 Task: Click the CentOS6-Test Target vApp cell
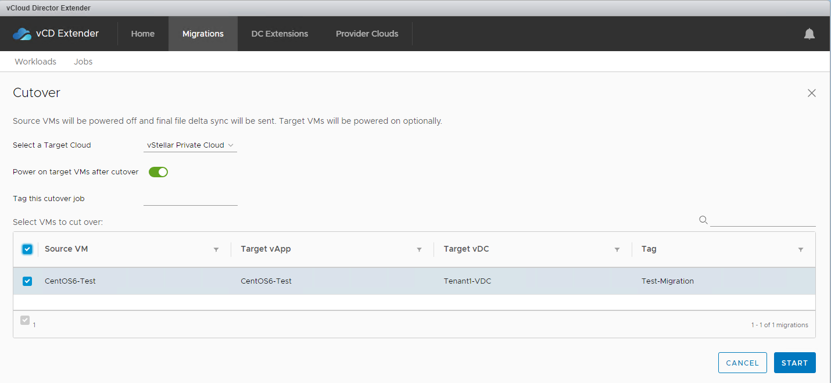(x=266, y=281)
